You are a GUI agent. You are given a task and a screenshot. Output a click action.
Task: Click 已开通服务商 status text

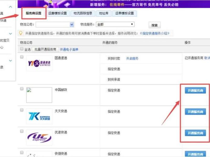(x=194, y=58)
